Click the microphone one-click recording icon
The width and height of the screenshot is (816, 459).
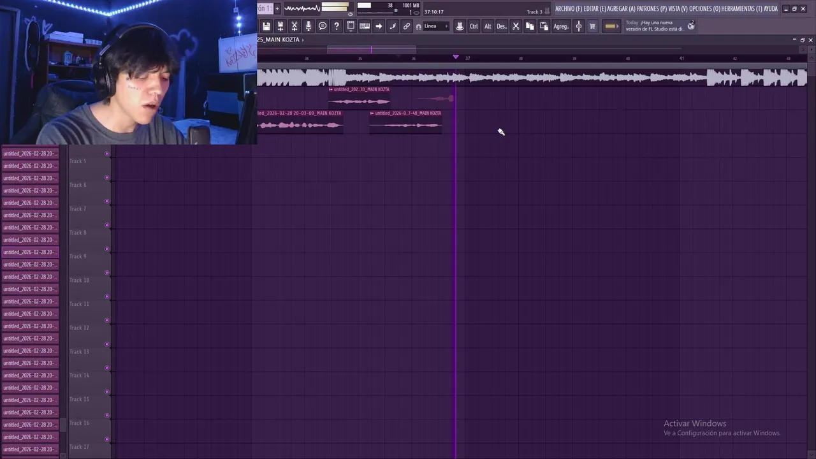click(309, 26)
